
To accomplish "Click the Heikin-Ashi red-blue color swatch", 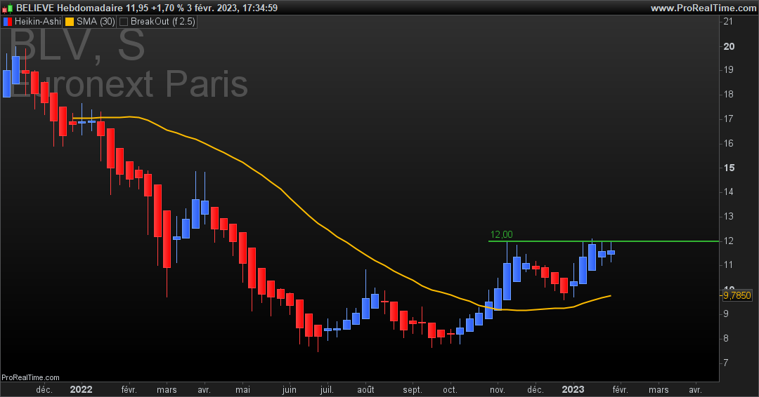I will click(x=7, y=21).
